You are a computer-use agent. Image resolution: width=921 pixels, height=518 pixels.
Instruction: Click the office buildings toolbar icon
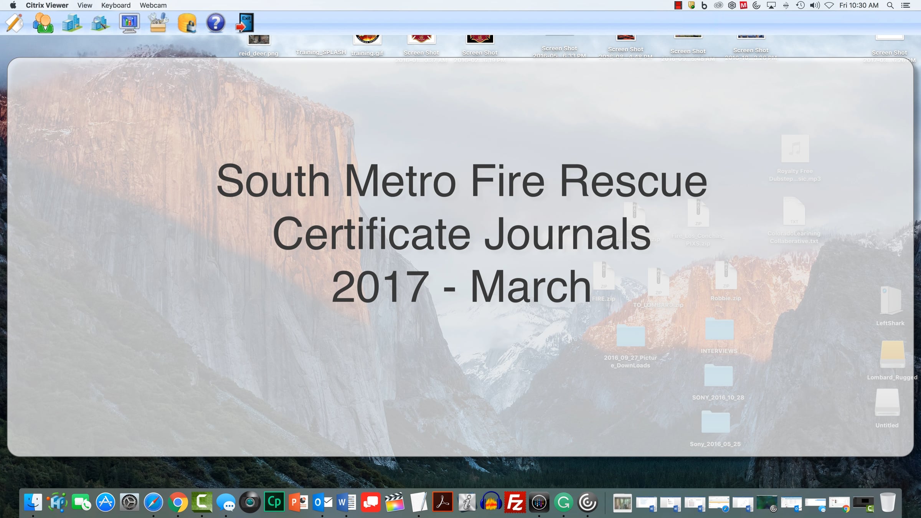(x=72, y=23)
